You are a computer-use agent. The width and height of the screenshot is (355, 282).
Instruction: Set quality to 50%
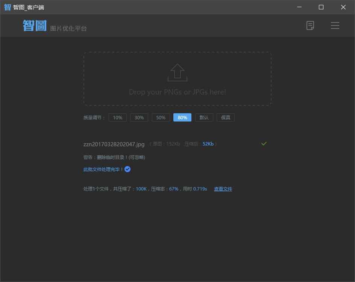[161, 117]
